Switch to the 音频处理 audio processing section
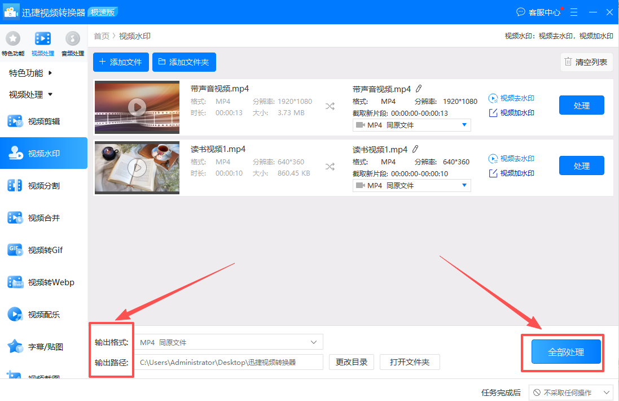619x401 pixels. pos(72,42)
